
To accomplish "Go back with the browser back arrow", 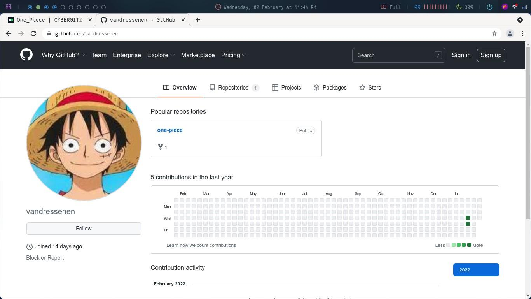I will tap(9, 34).
